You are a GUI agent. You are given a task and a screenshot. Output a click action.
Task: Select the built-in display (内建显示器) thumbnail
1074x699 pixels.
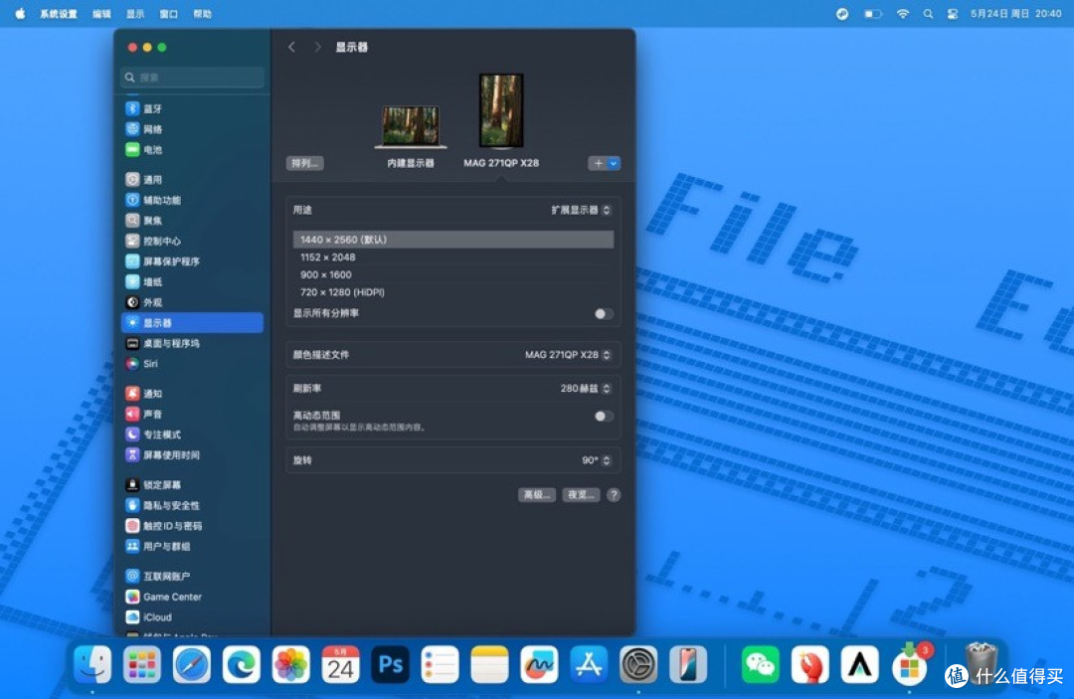click(x=411, y=126)
